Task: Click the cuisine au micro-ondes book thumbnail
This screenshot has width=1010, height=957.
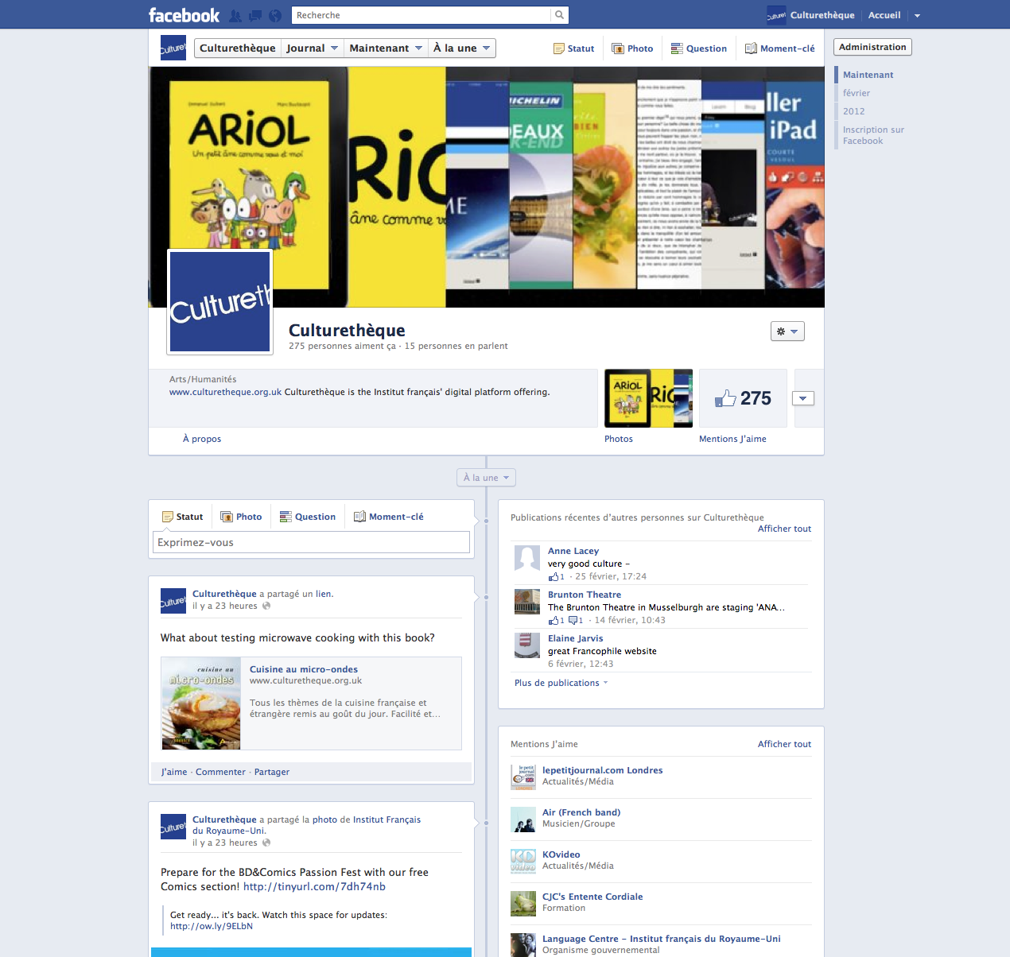Action: (201, 703)
